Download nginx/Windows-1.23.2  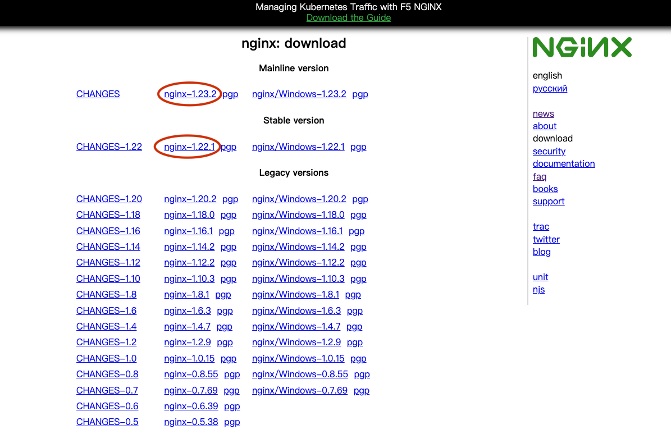(x=299, y=94)
